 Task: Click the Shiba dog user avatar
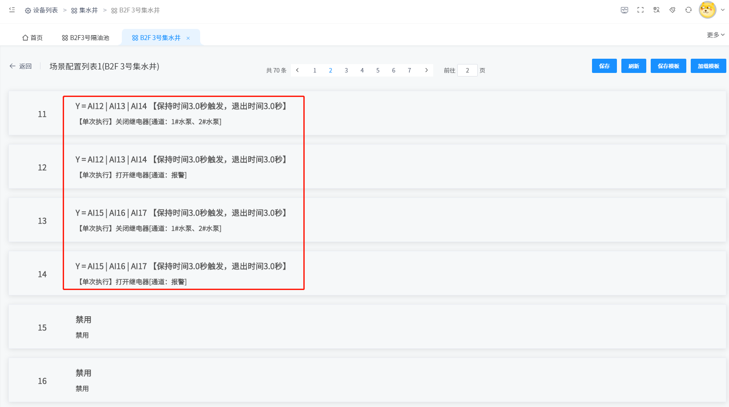(707, 10)
